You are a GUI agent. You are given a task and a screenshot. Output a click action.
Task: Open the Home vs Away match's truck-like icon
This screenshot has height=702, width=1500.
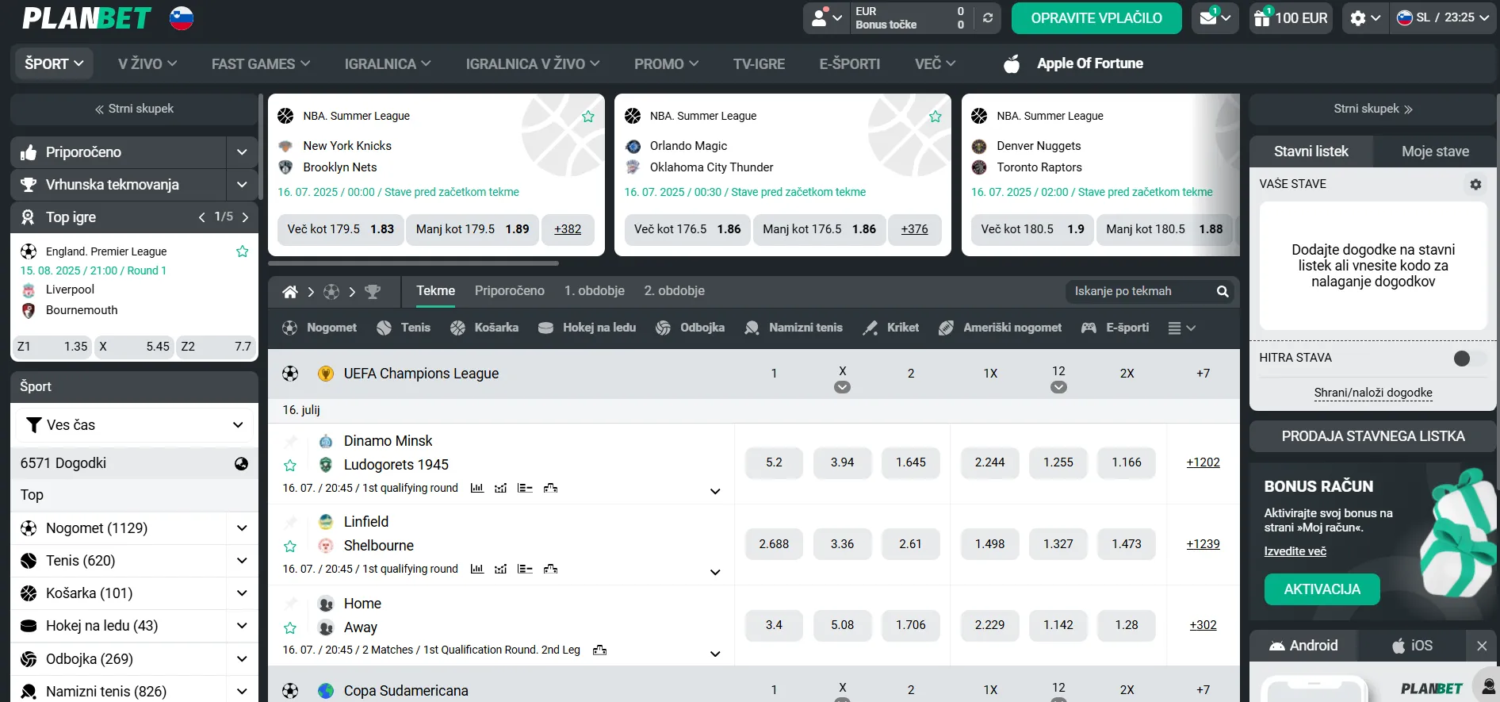(x=600, y=650)
